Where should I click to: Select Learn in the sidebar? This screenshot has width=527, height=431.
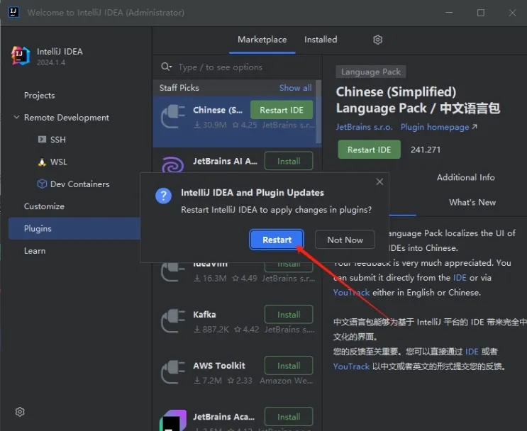(x=35, y=251)
